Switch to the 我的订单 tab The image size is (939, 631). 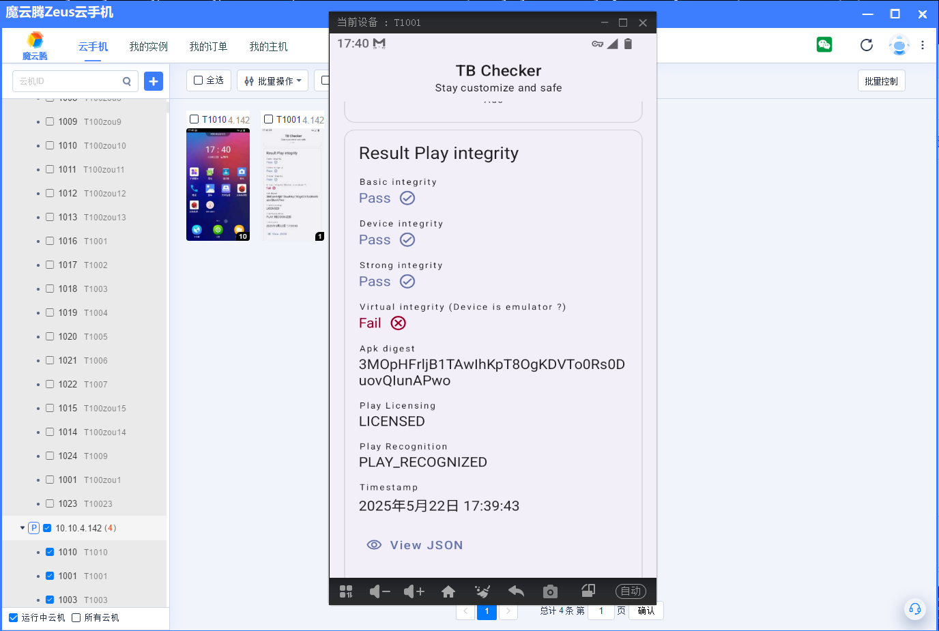pos(208,46)
